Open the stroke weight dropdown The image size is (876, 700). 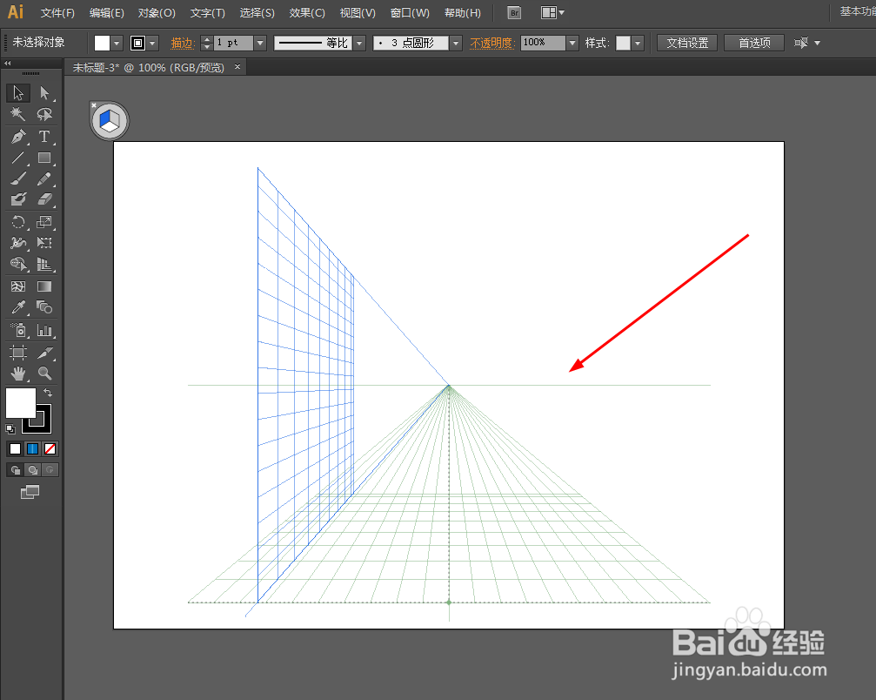[260, 43]
